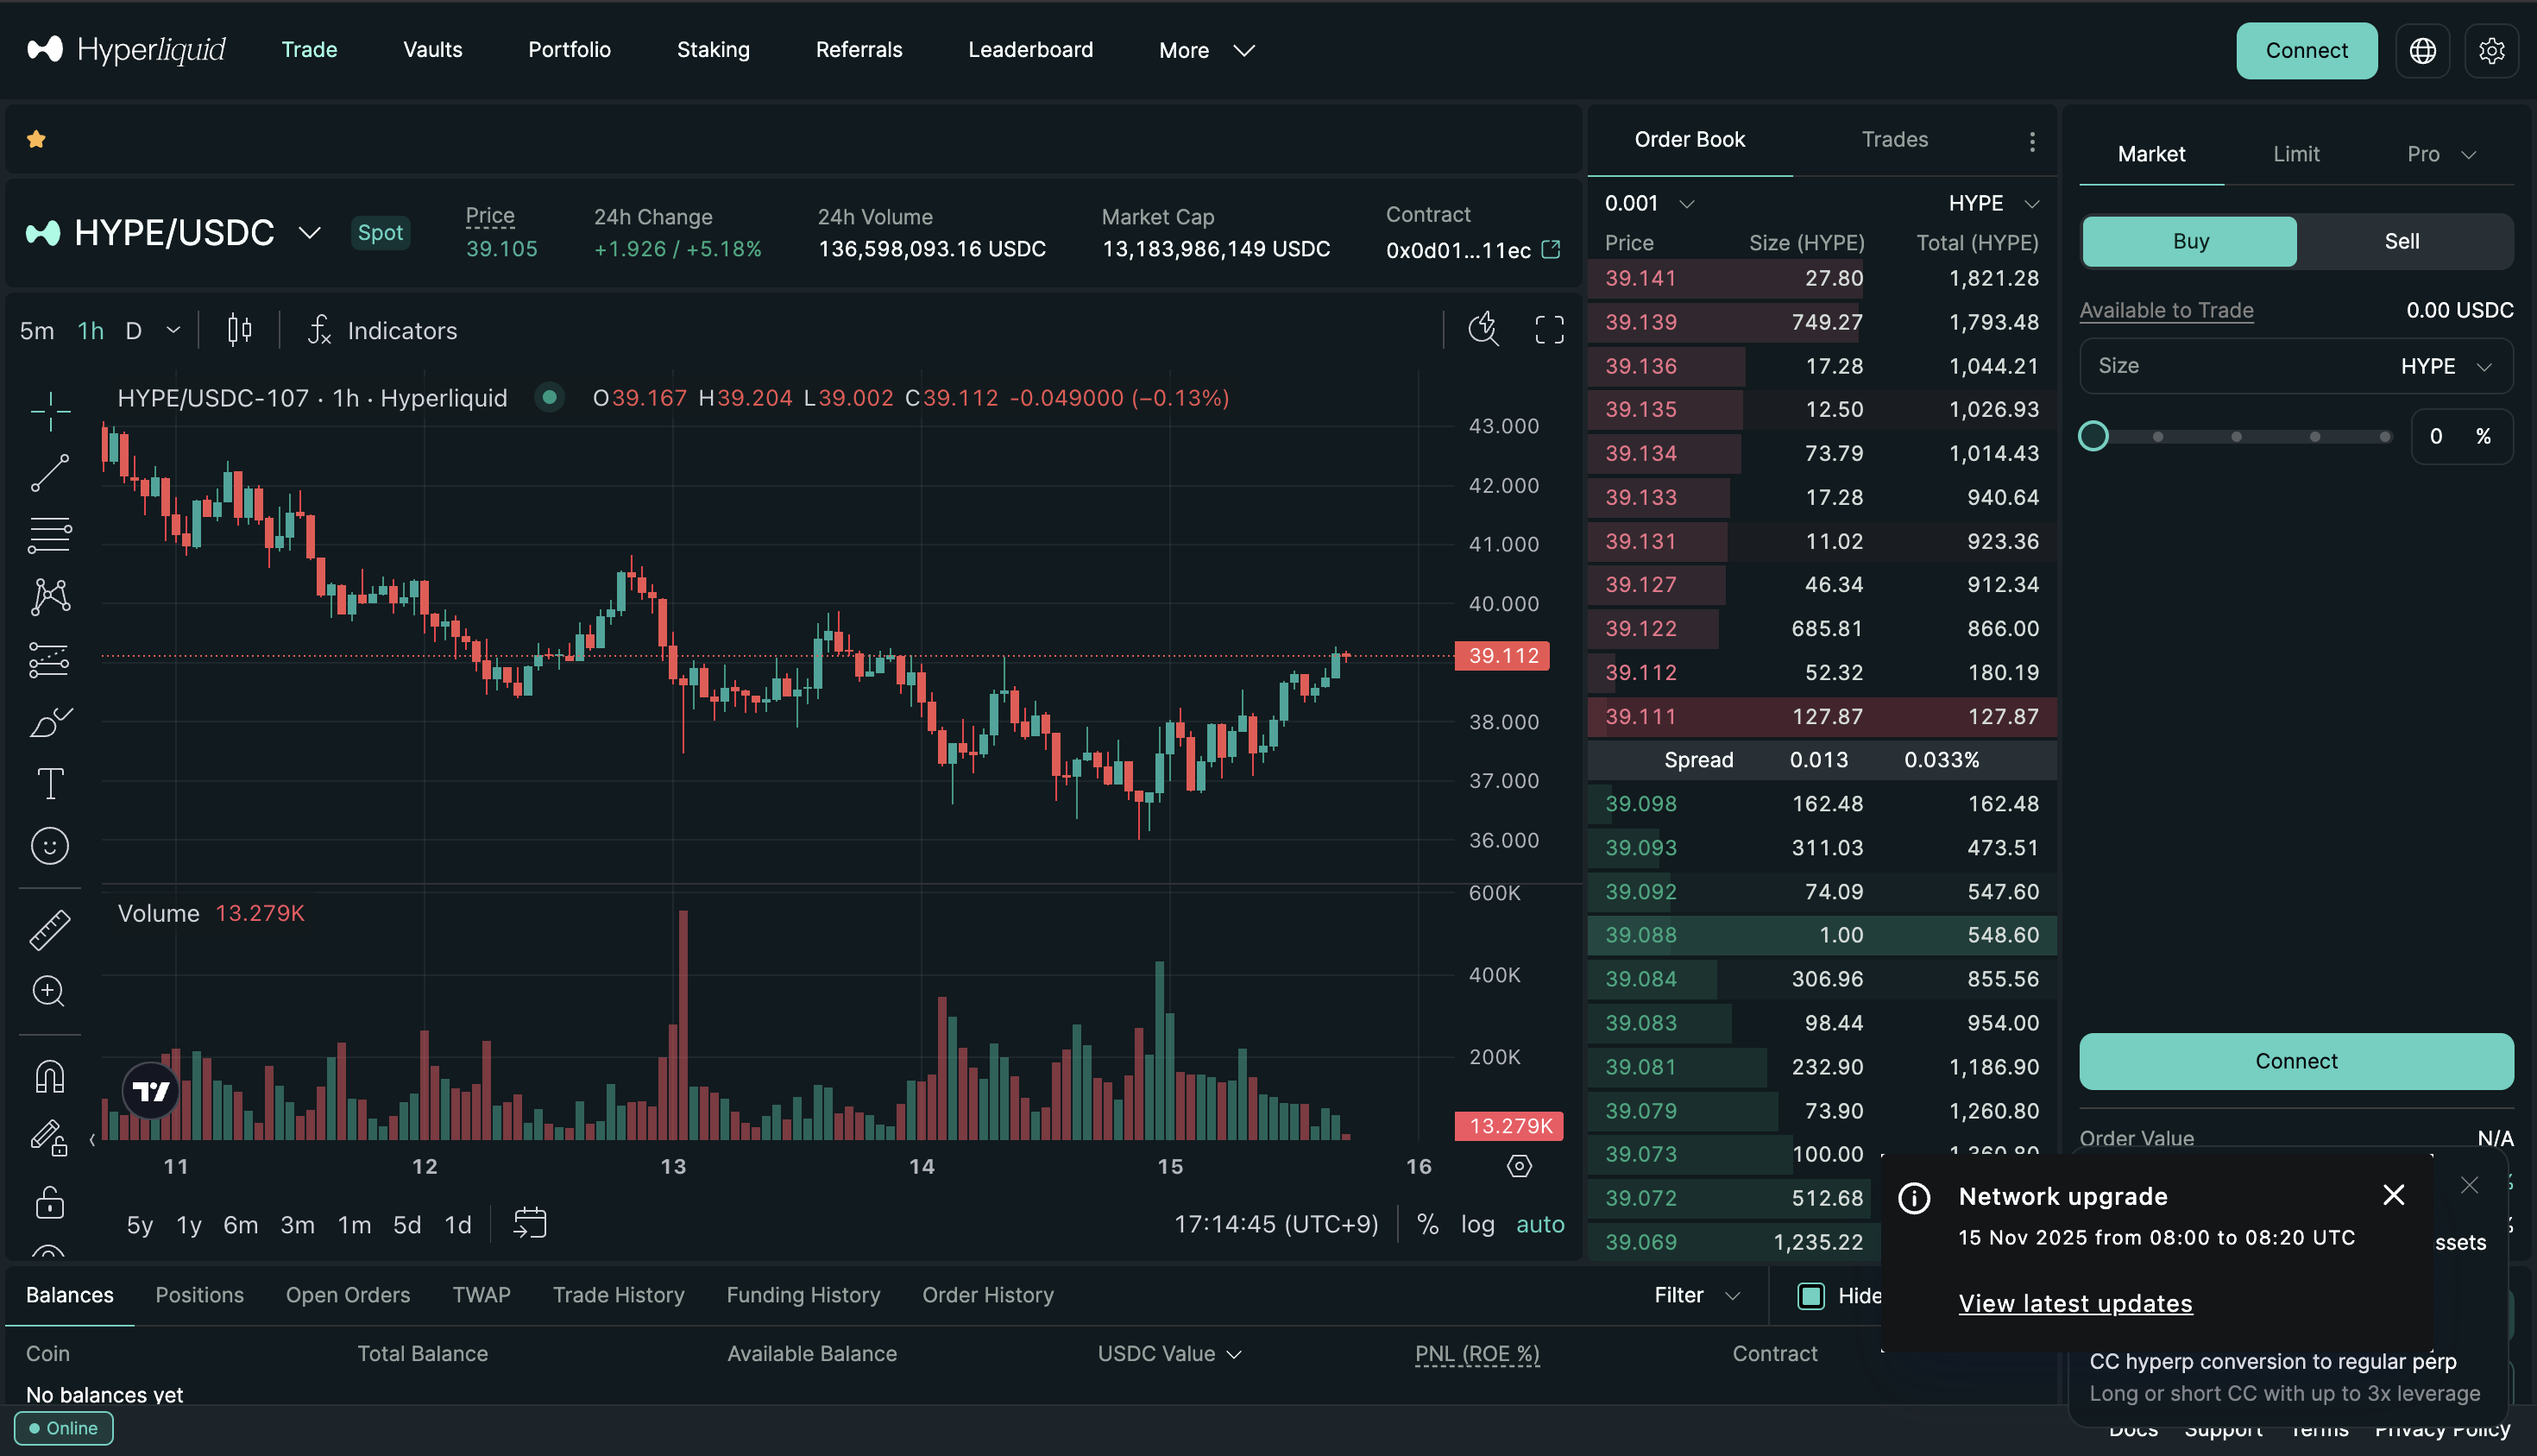Toggle the Hide checkbox in balances
This screenshot has width=2537, height=1456.
(1810, 1296)
